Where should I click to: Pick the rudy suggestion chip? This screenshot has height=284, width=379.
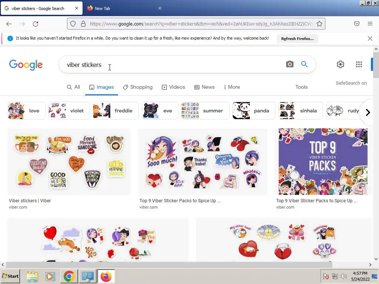[x=343, y=111]
